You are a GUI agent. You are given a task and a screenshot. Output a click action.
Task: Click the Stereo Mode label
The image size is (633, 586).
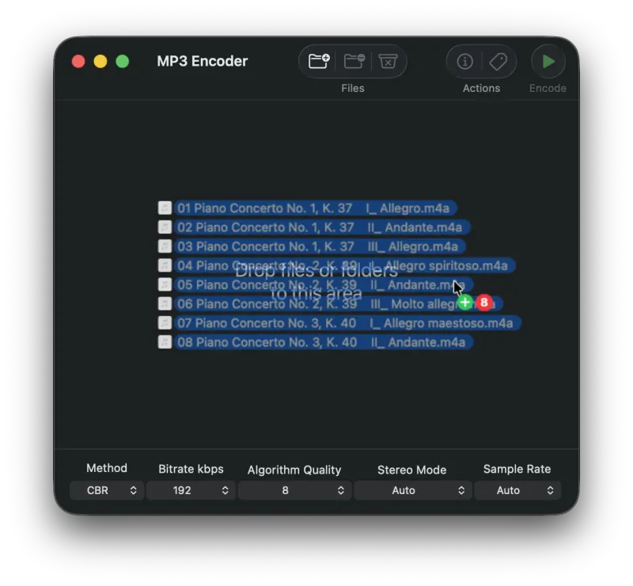[411, 470]
